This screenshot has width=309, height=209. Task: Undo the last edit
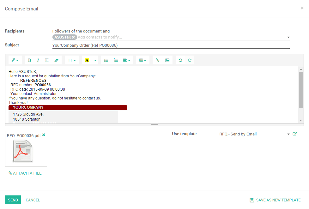180,60
